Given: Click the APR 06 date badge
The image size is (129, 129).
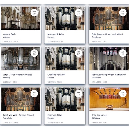Looking at the screenshot, I should click(34, 53).
